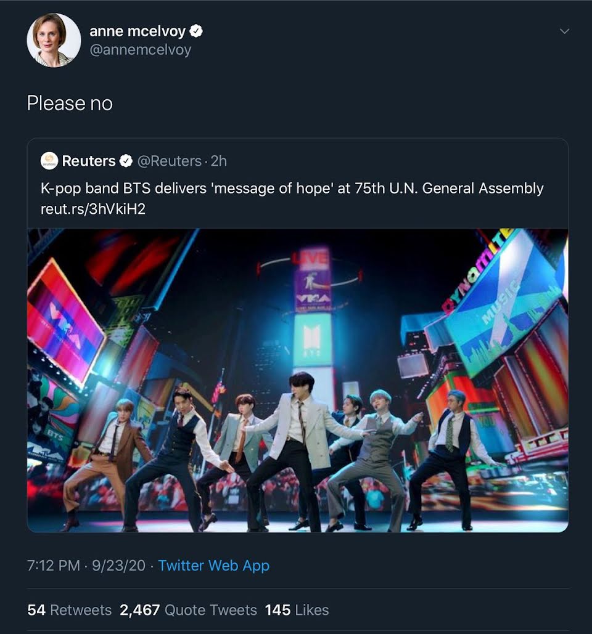This screenshot has height=634, width=592.
Task: Click the Reuters verified badge
Action: pyautogui.click(x=126, y=161)
